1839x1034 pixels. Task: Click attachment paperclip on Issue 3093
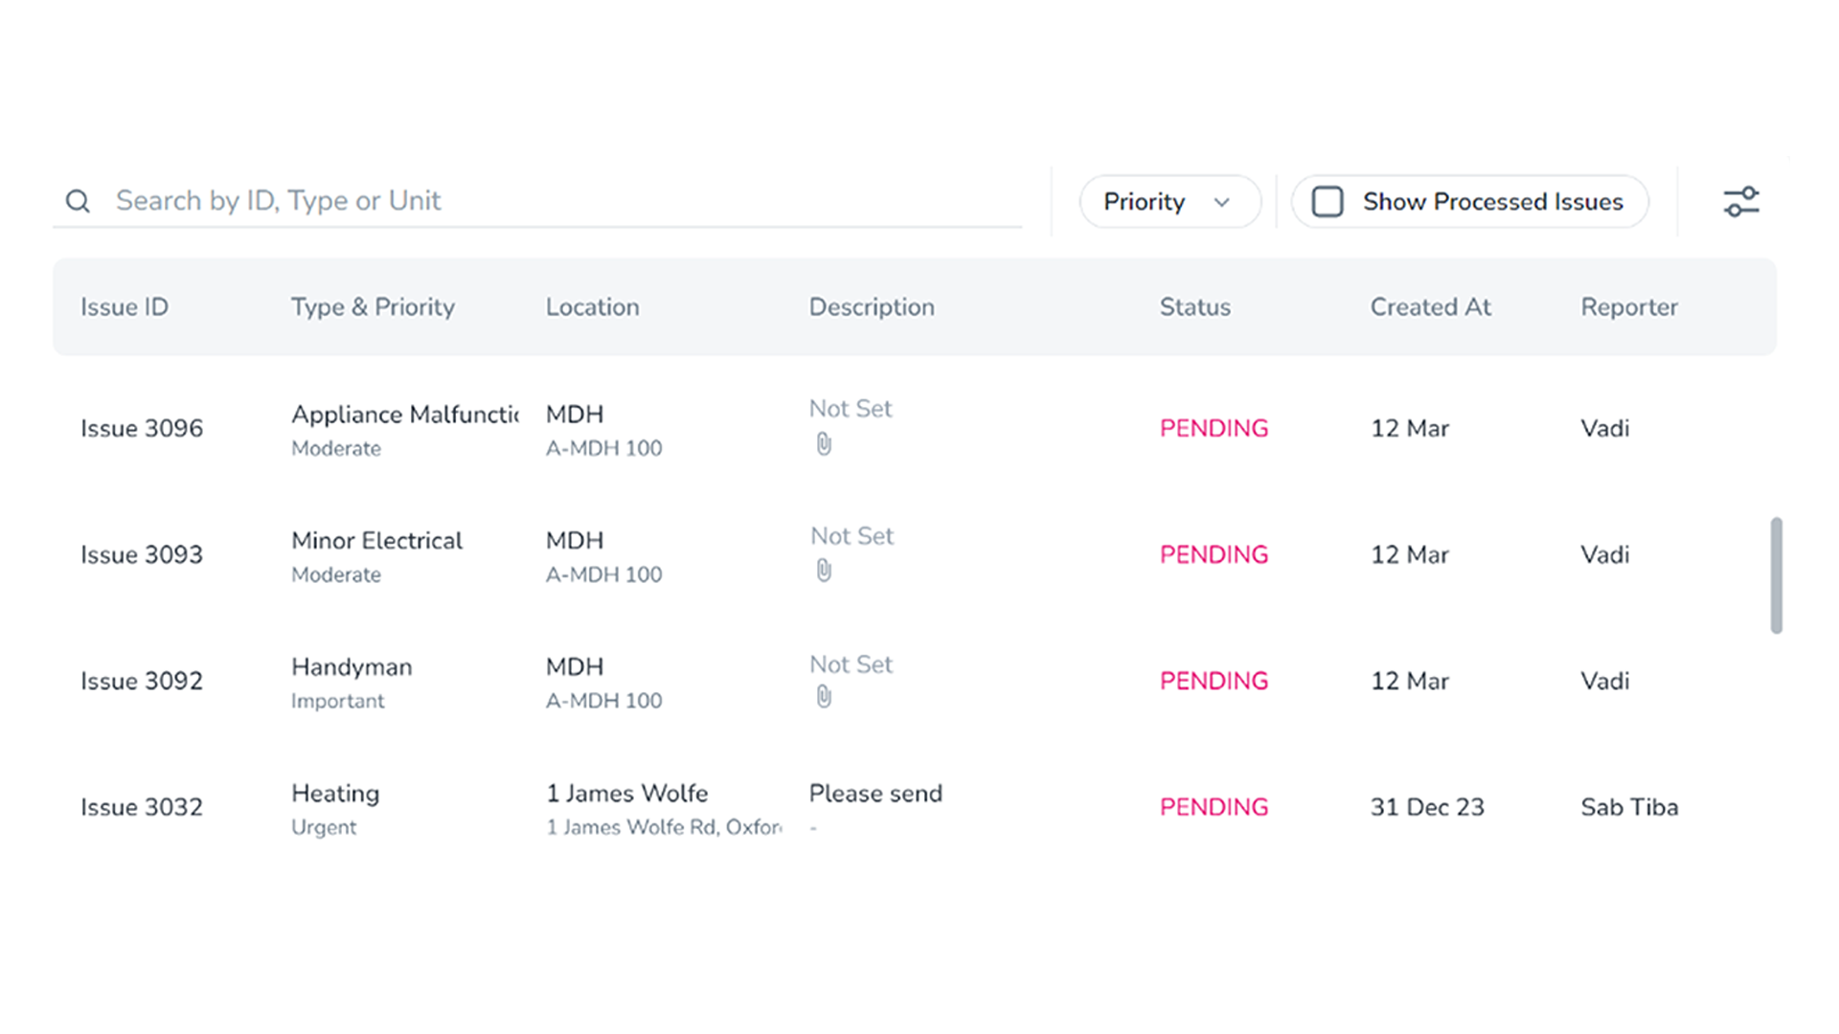[x=824, y=571]
